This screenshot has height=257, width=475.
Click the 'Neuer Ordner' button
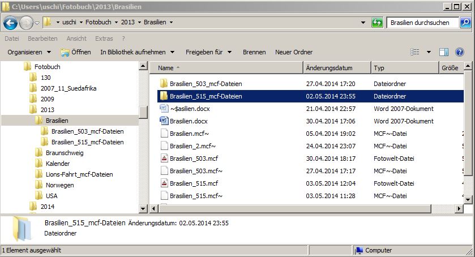point(293,52)
